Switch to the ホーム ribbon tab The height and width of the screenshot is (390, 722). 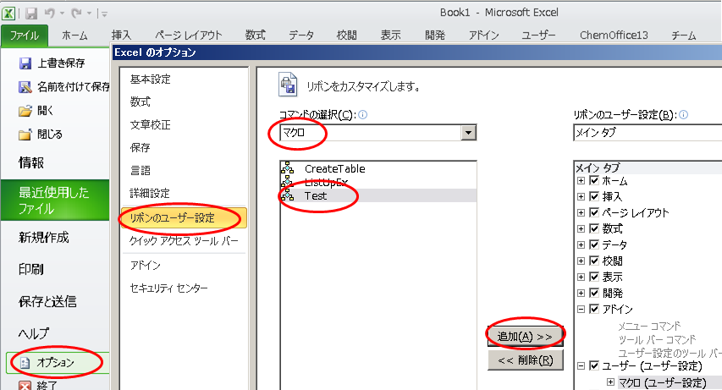(x=74, y=36)
